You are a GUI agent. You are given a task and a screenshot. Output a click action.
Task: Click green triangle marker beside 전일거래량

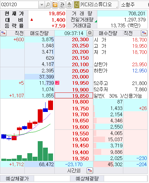click(x=96, y=21)
